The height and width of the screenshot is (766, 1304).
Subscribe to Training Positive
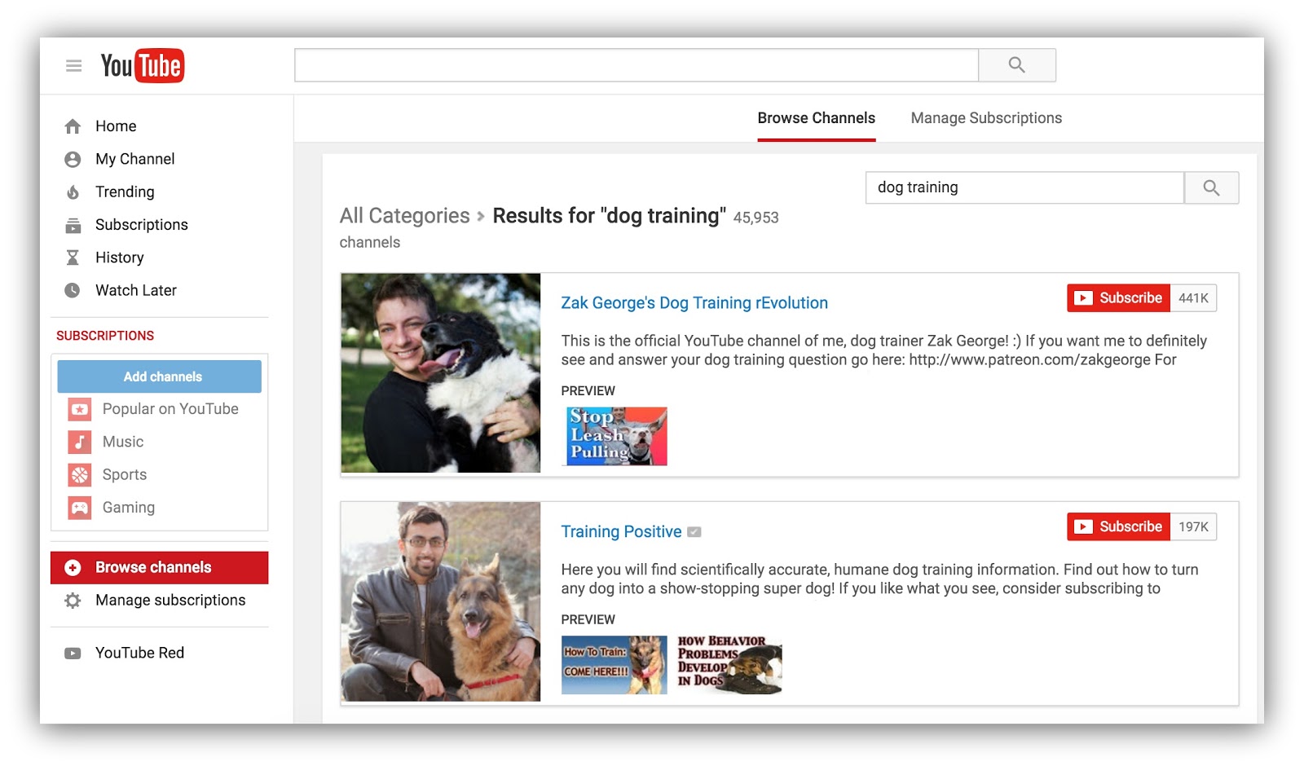point(1119,527)
